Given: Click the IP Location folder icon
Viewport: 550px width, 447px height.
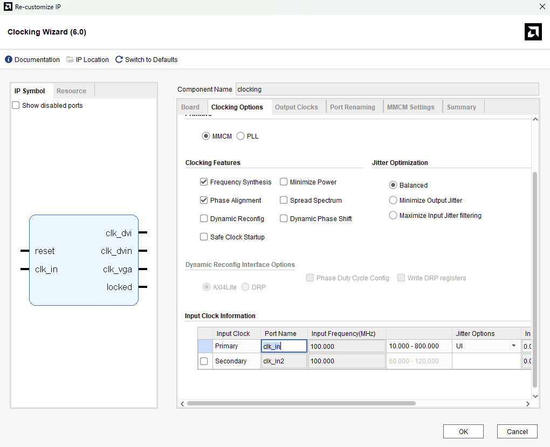Looking at the screenshot, I should [70, 60].
